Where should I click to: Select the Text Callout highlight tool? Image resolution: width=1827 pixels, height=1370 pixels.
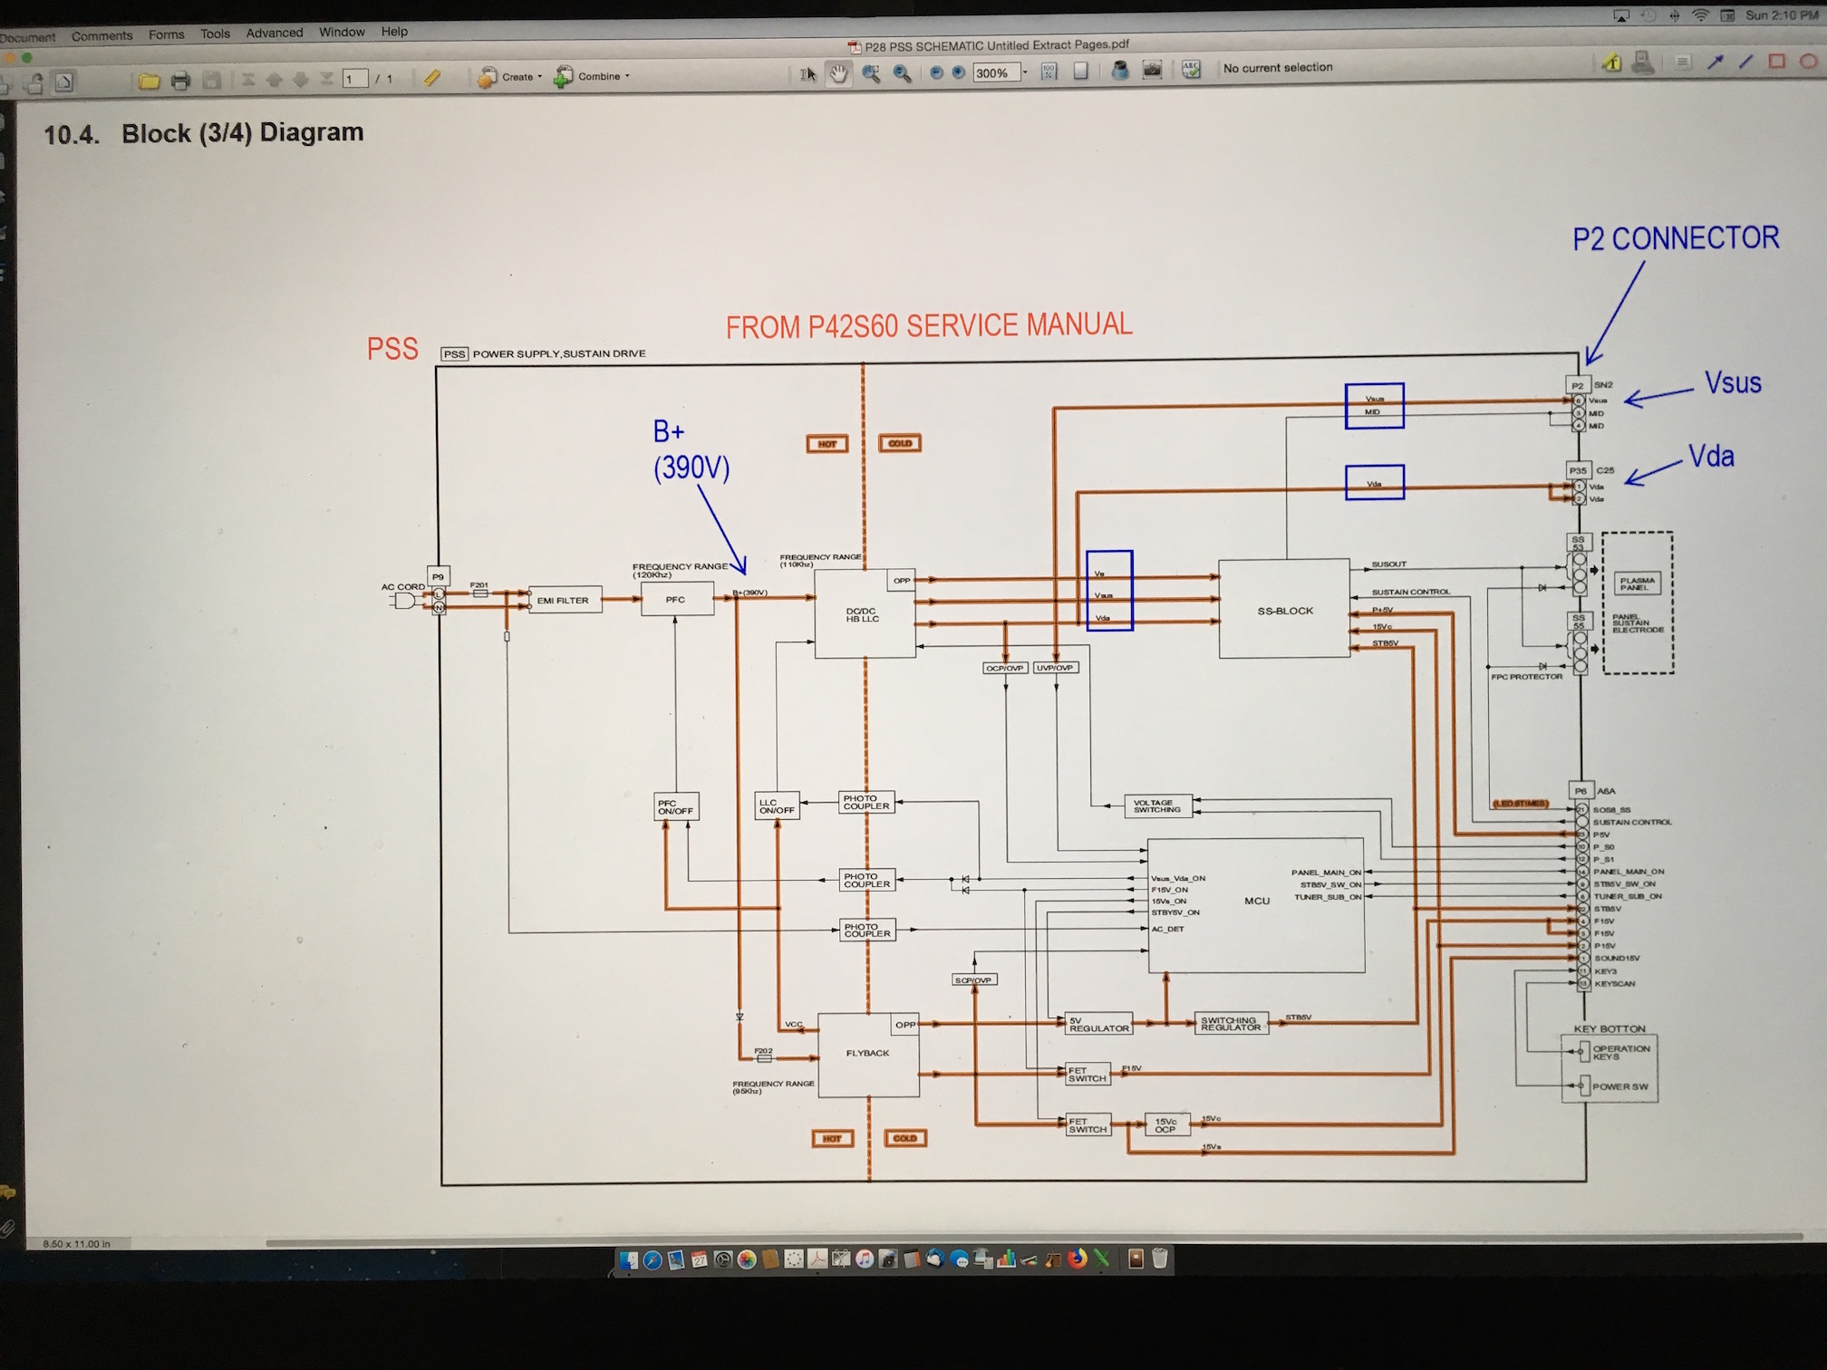point(1611,63)
